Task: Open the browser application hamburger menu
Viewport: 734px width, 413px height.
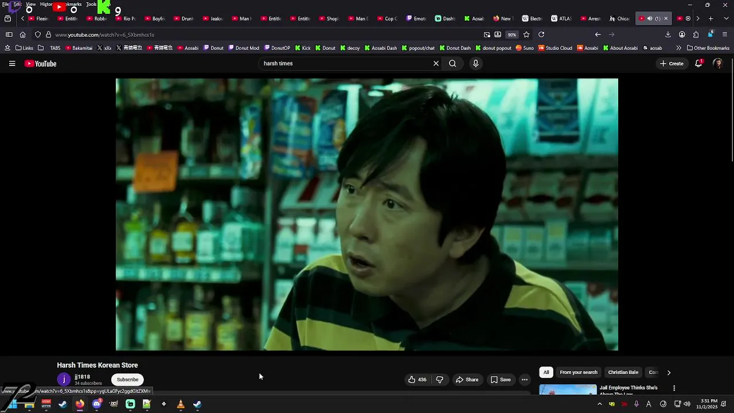Action: click(725, 34)
